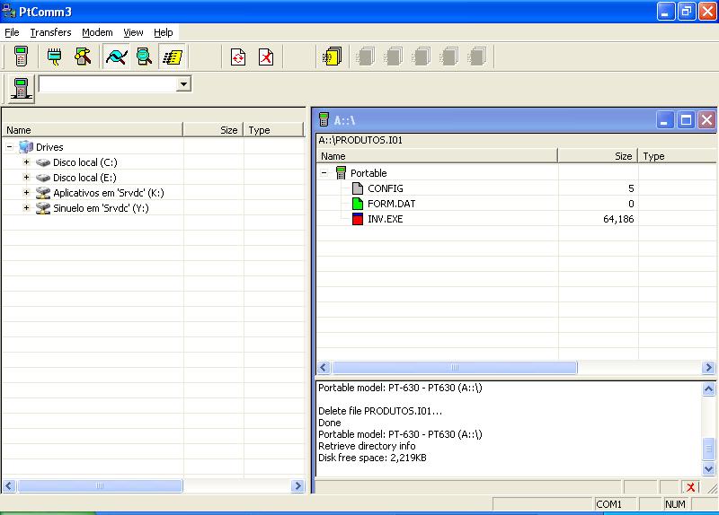Click the docked portable station icon

pyautogui.click(x=21, y=89)
